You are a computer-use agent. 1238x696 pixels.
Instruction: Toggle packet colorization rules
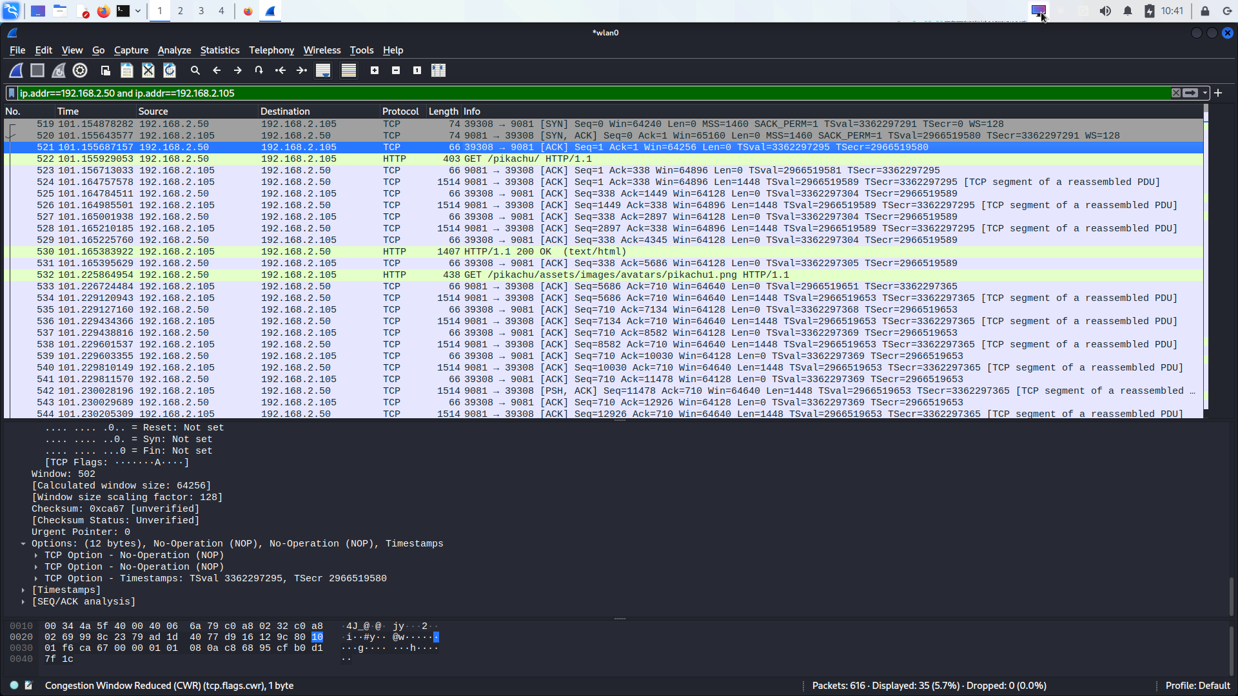349,70
